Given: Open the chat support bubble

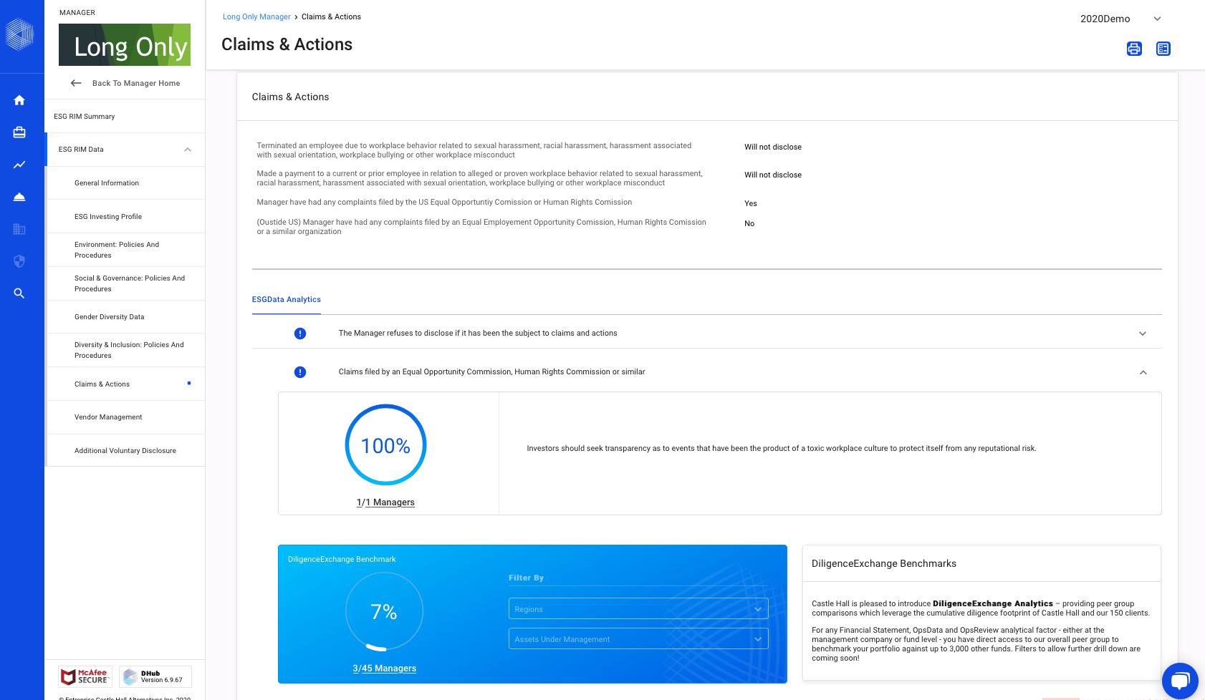Looking at the screenshot, I should point(1179,680).
